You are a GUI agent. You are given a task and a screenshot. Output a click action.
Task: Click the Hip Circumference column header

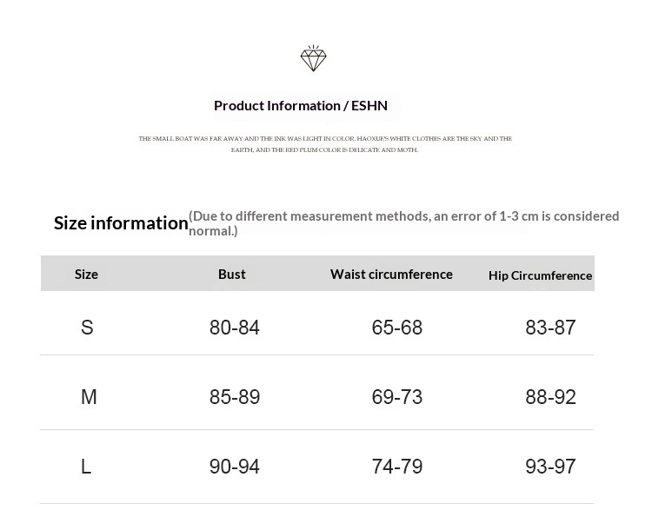coord(540,275)
